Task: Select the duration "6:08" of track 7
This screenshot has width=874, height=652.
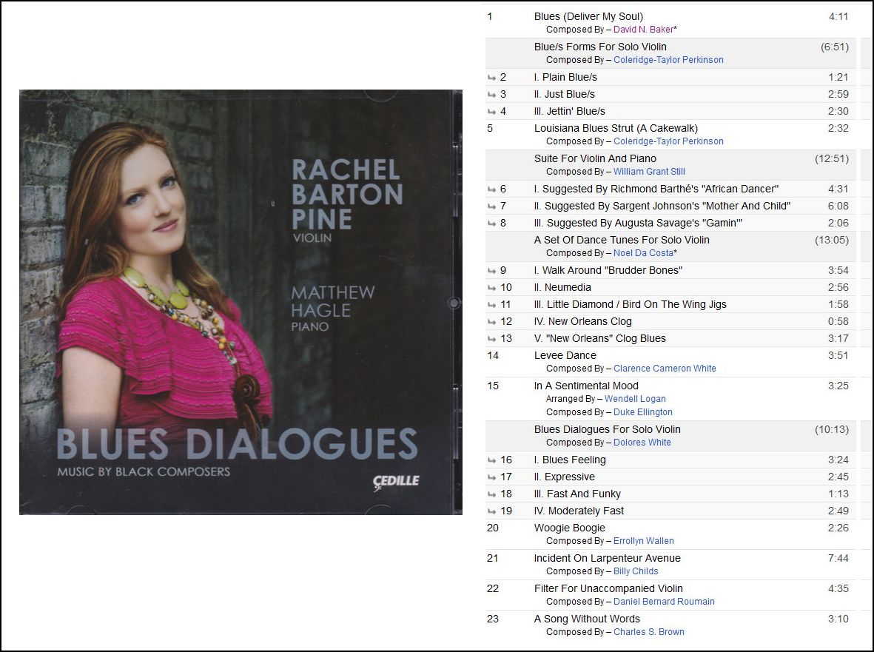Action: tap(838, 206)
